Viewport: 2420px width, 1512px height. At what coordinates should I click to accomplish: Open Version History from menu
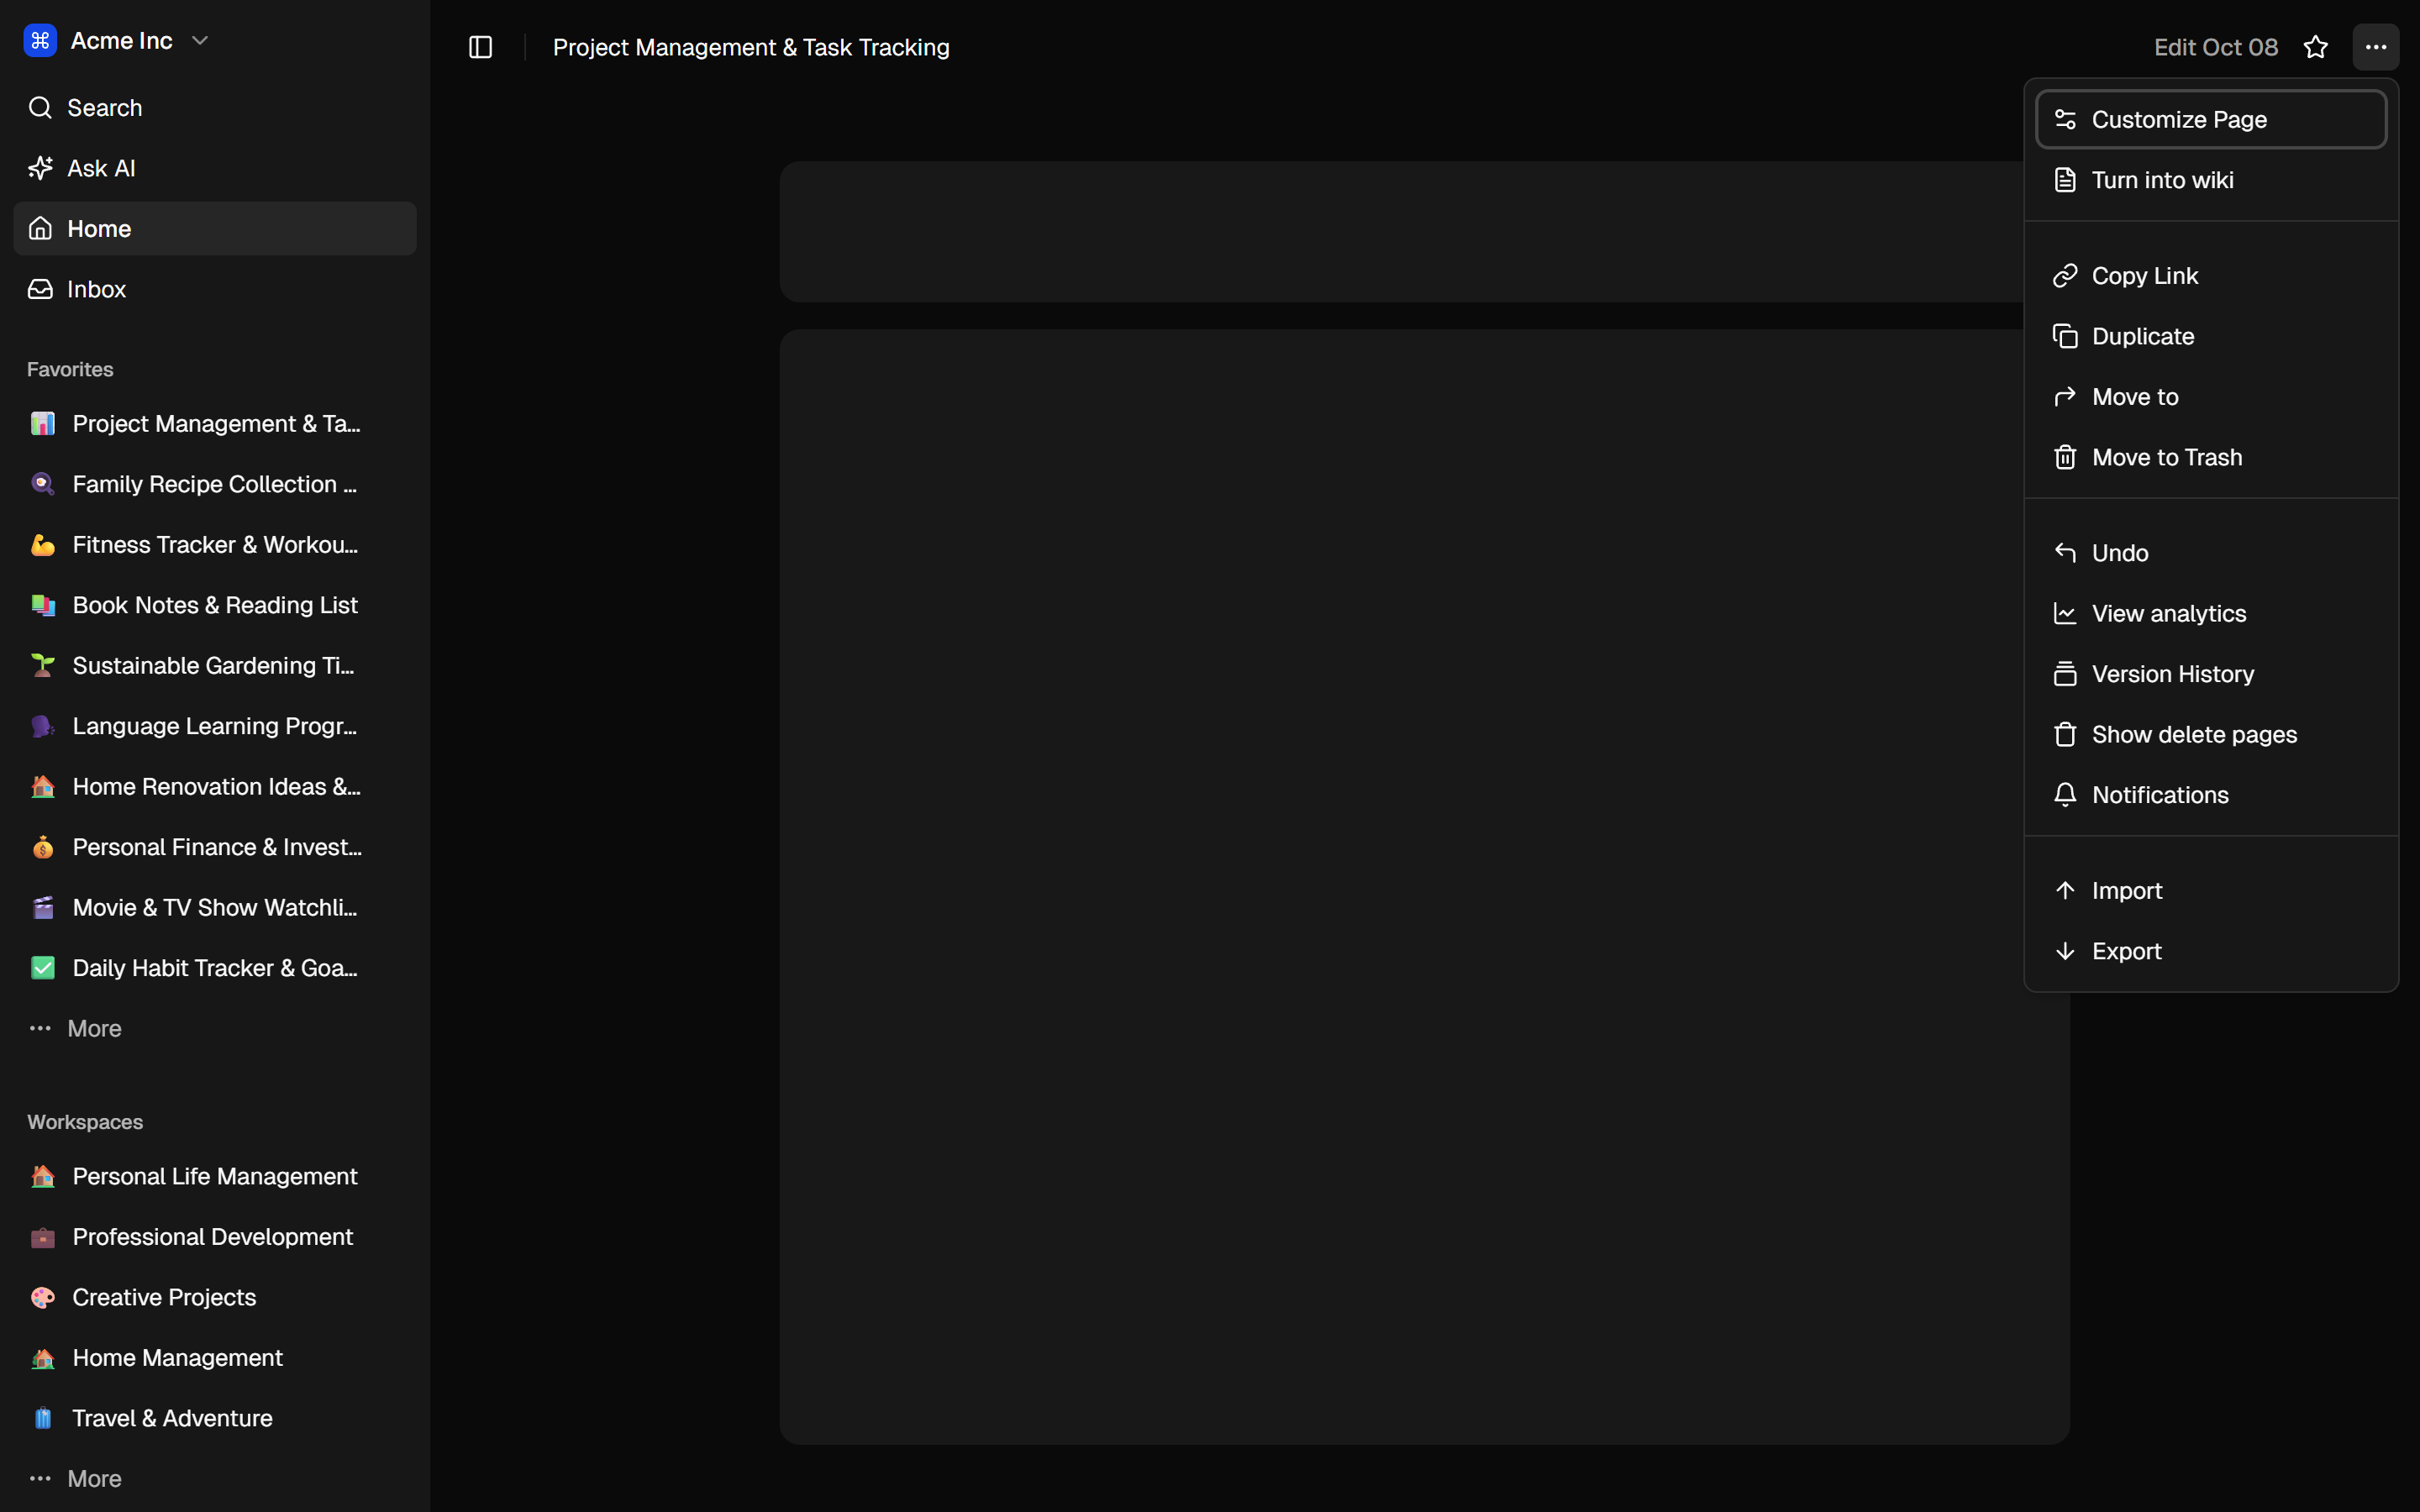coord(2172,674)
